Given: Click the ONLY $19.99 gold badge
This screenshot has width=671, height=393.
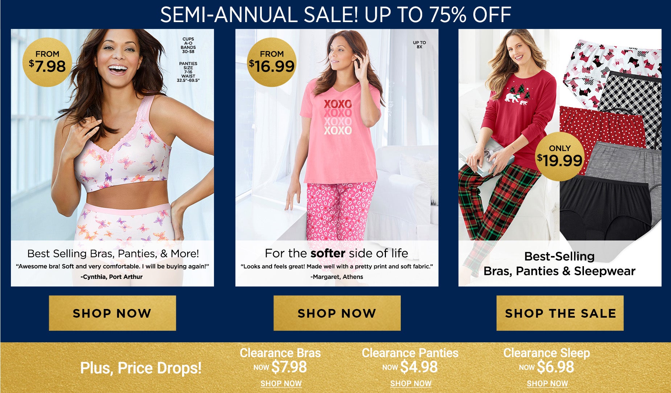Looking at the screenshot, I should click(560, 156).
